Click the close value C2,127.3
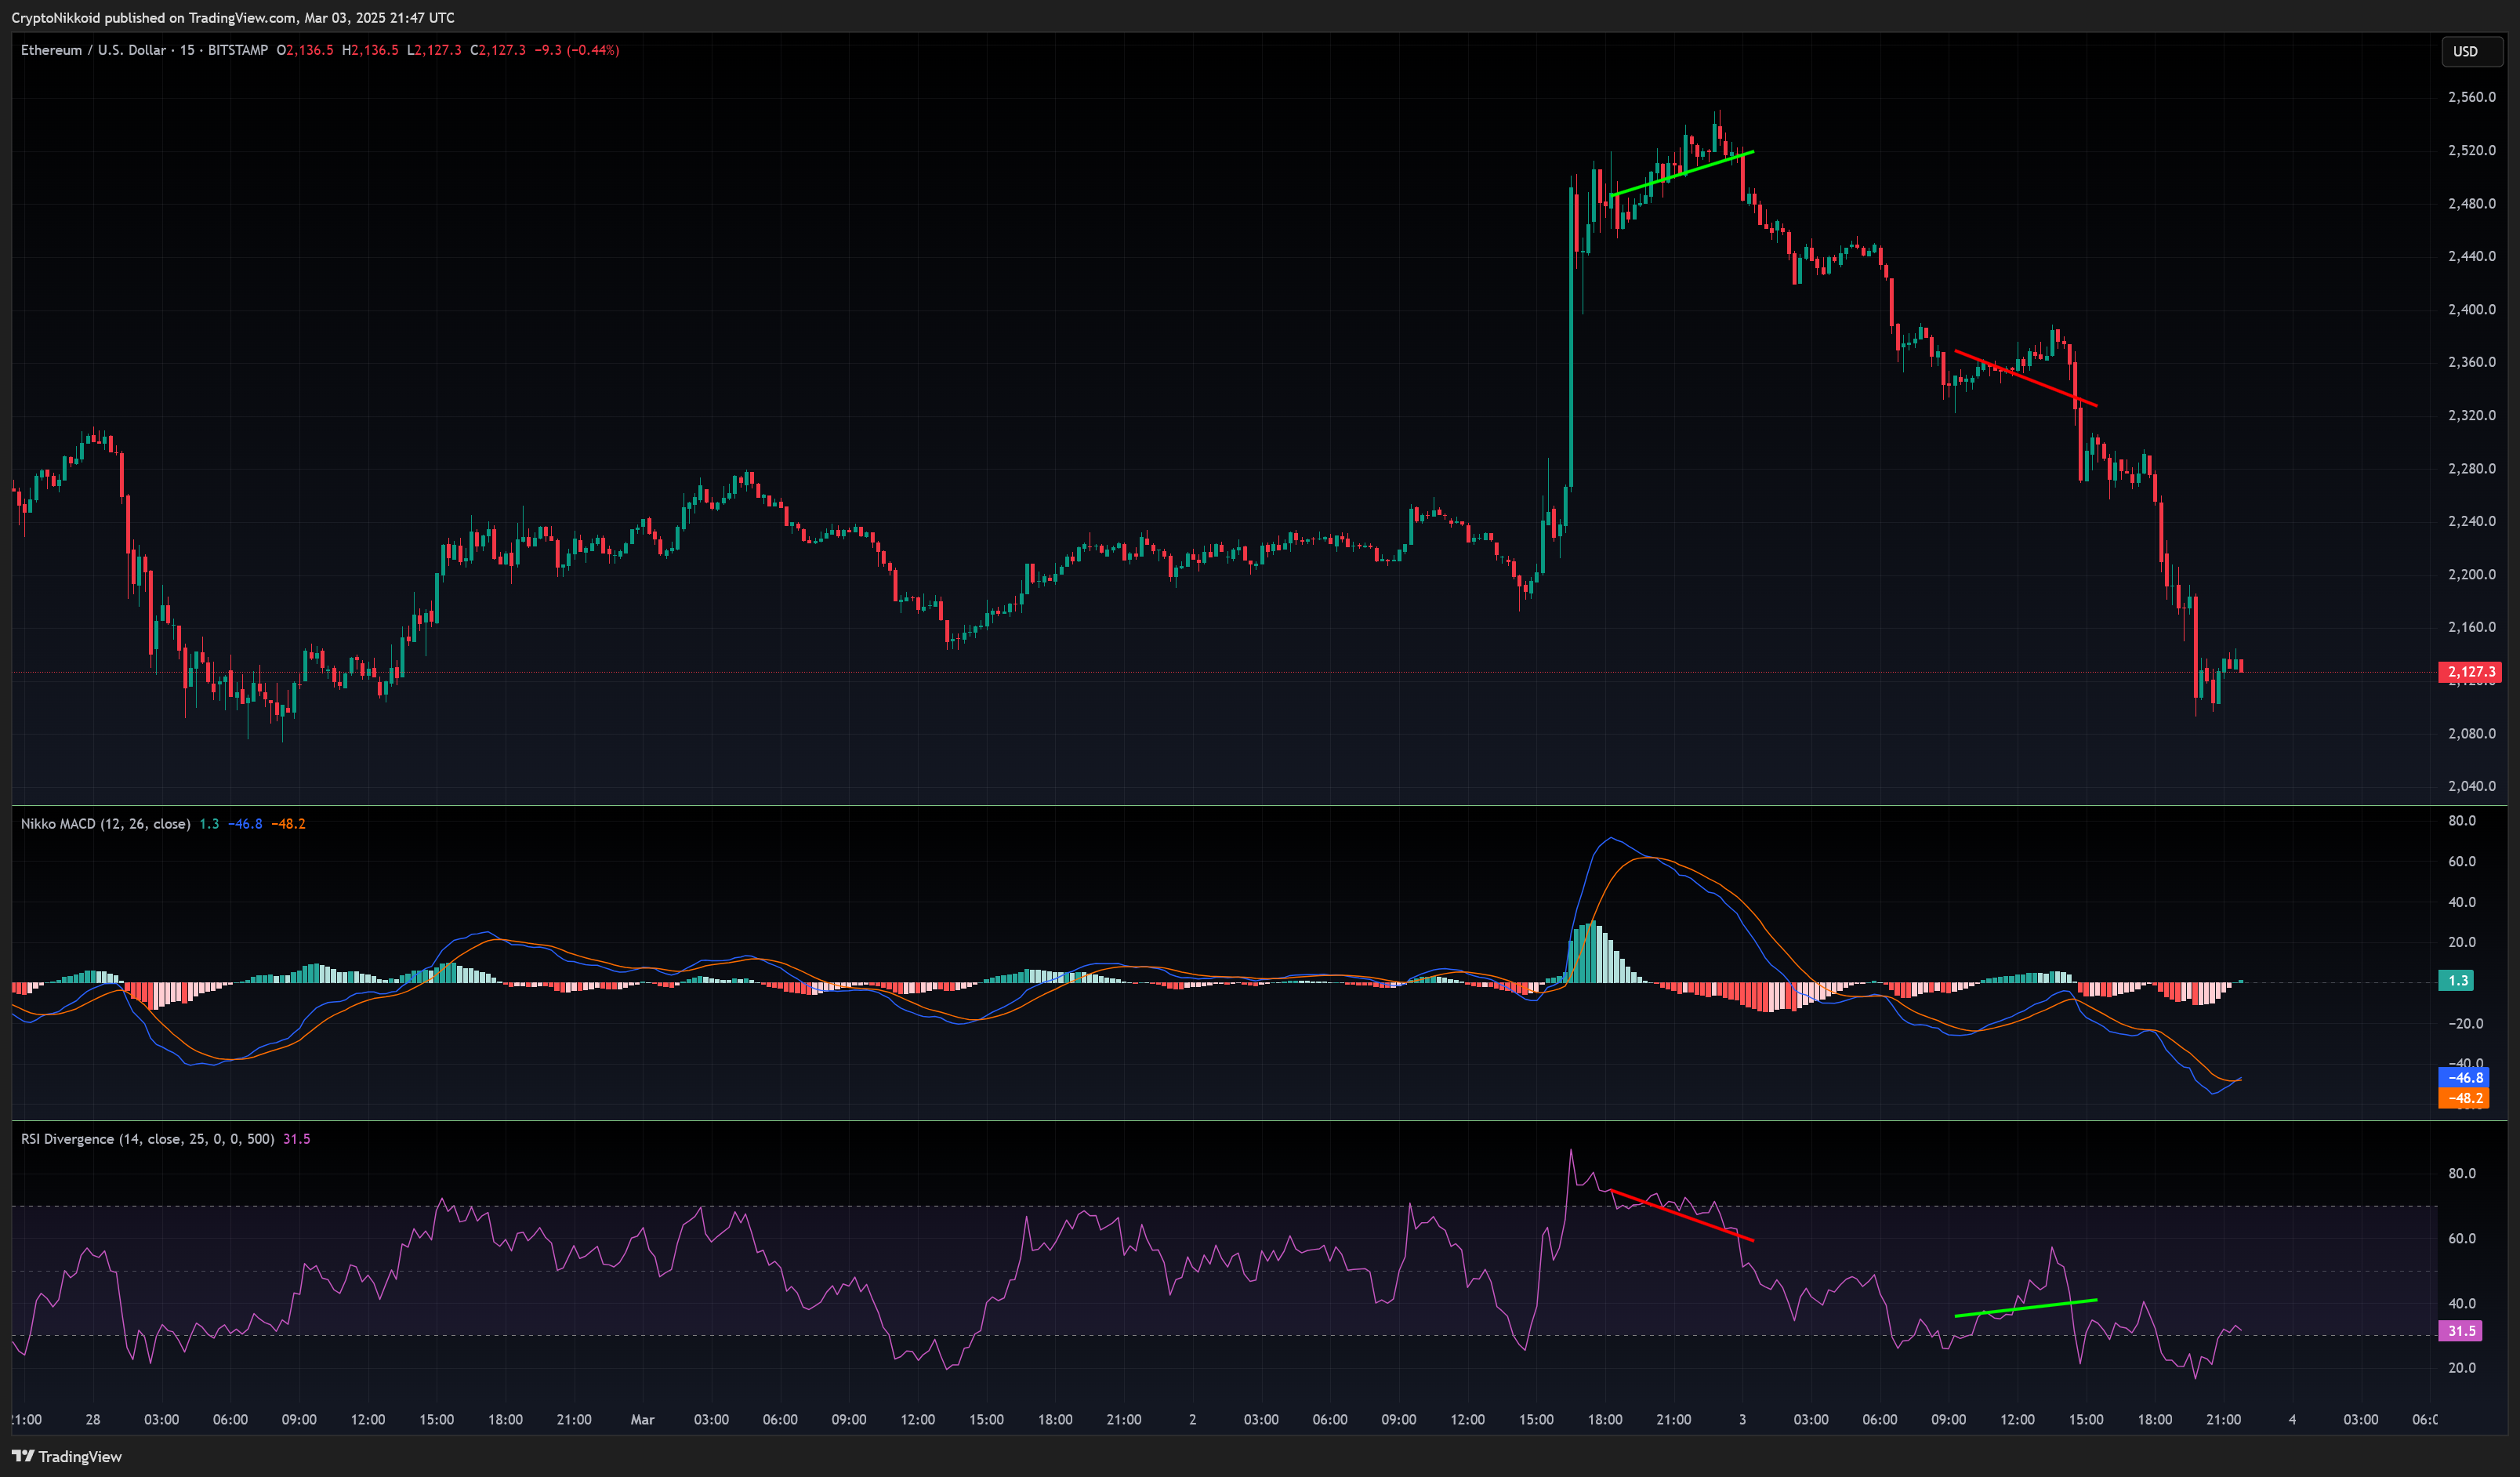 pyautogui.click(x=498, y=50)
